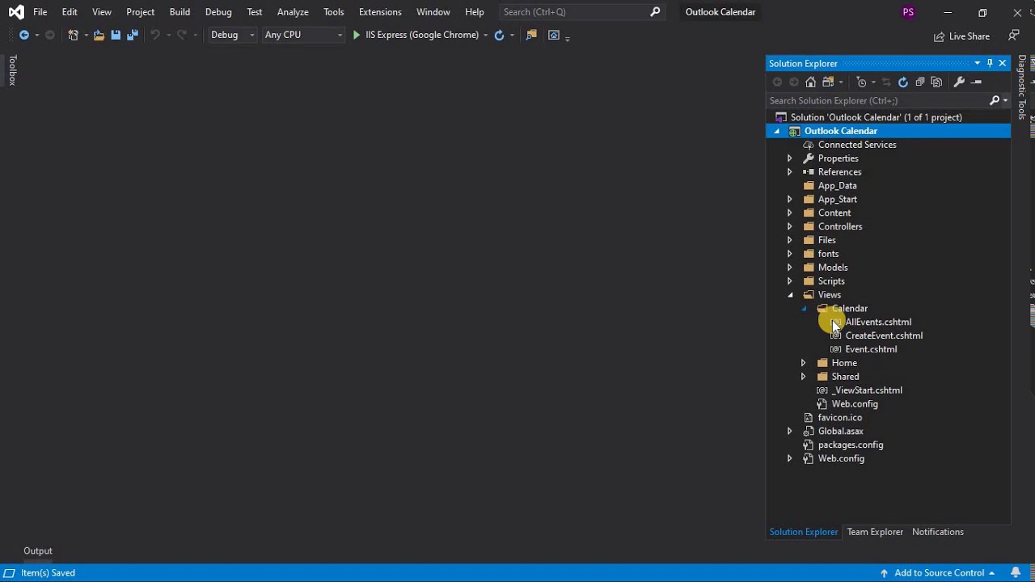Expand the Global.asax node
This screenshot has height=582, width=1035.
(790, 432)
